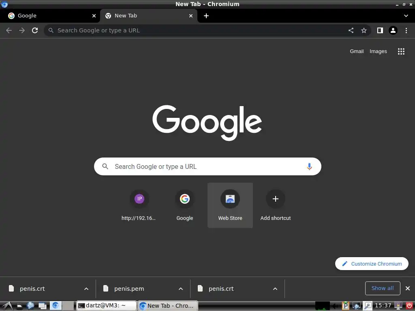Close the New Tab tab
The width and height of the screenshot is (415, 311).
(x=191, y=16)
